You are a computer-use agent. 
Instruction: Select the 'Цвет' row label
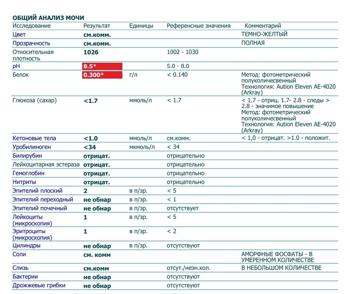click(19, 35)
